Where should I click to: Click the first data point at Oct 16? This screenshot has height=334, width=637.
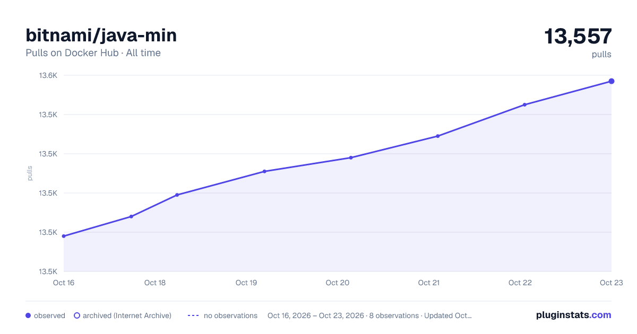point(64,236)
